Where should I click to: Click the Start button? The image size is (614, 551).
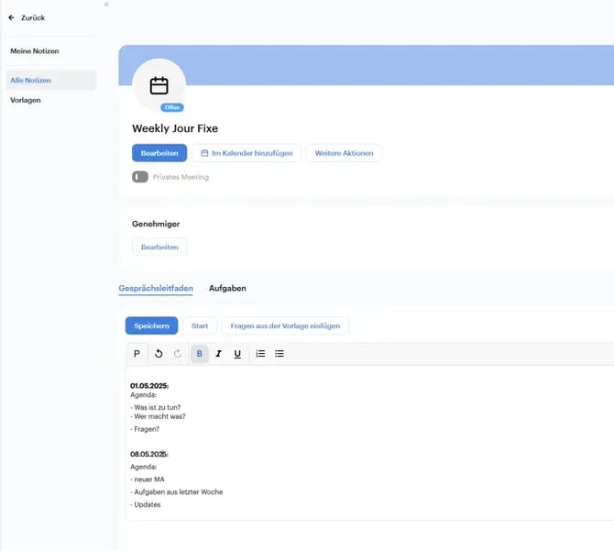(x=200, y=325)
